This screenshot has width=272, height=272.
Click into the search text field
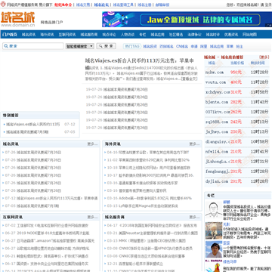[33, 46]
